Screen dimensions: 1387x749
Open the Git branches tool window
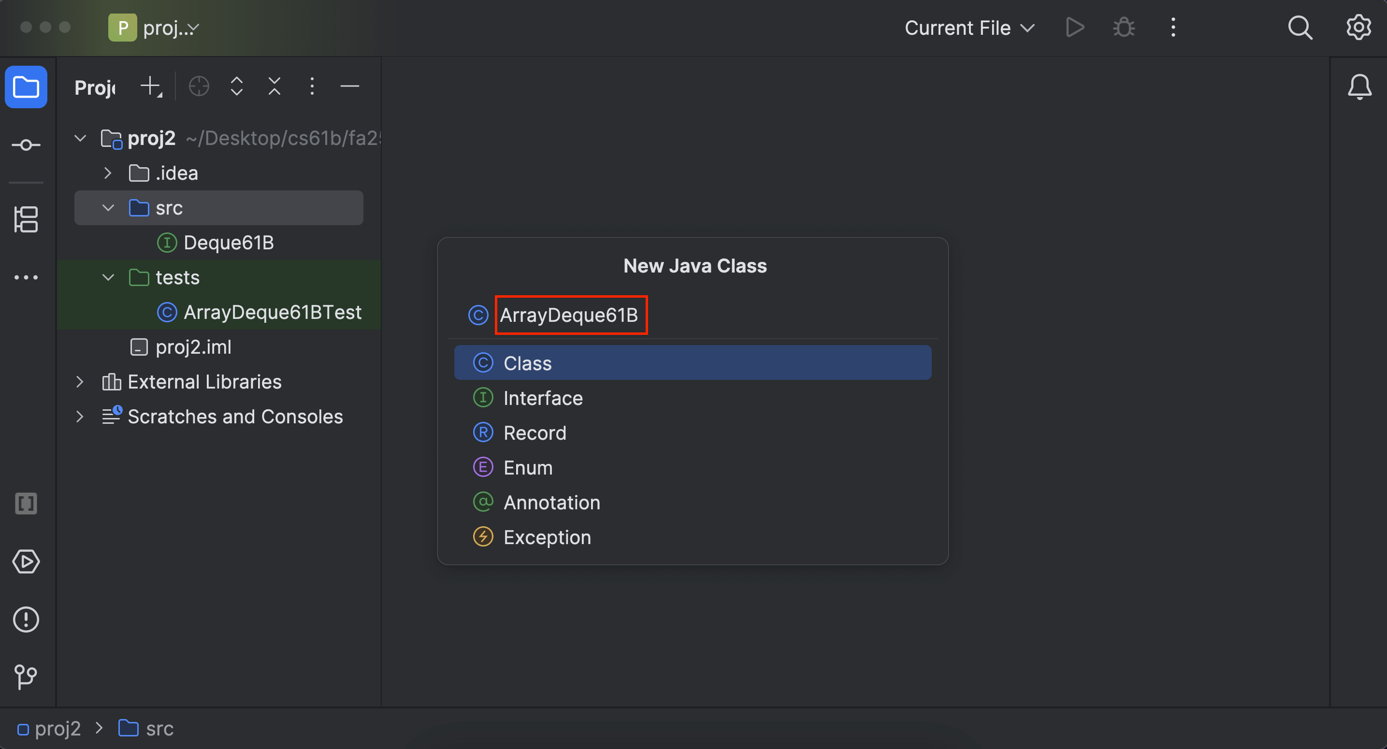pyautogui.click(x=25, y=677)
